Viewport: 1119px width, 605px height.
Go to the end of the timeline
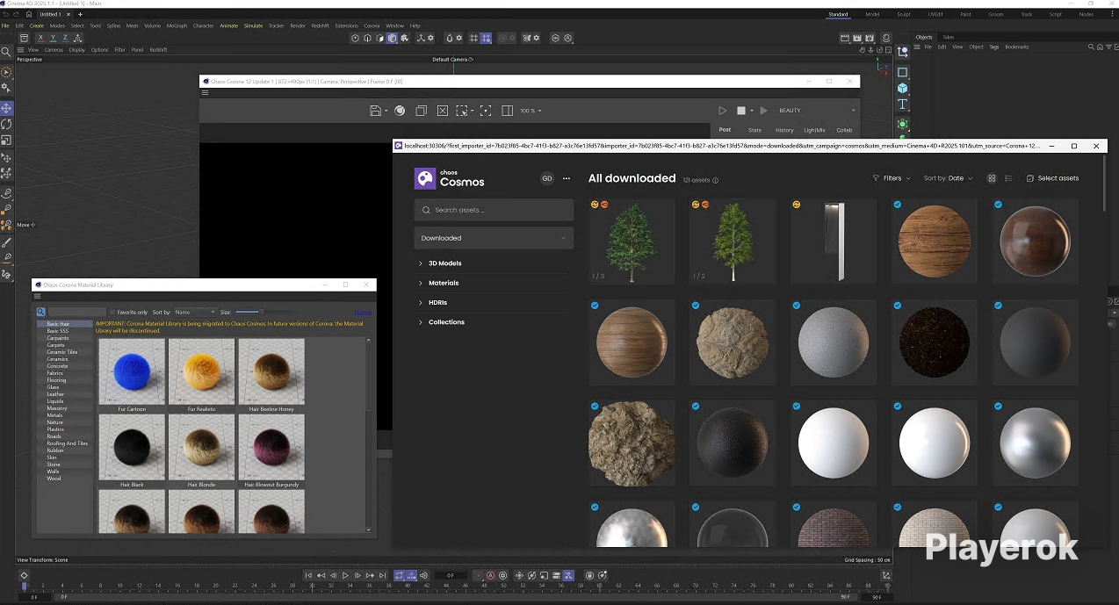[x=382, y=576]
